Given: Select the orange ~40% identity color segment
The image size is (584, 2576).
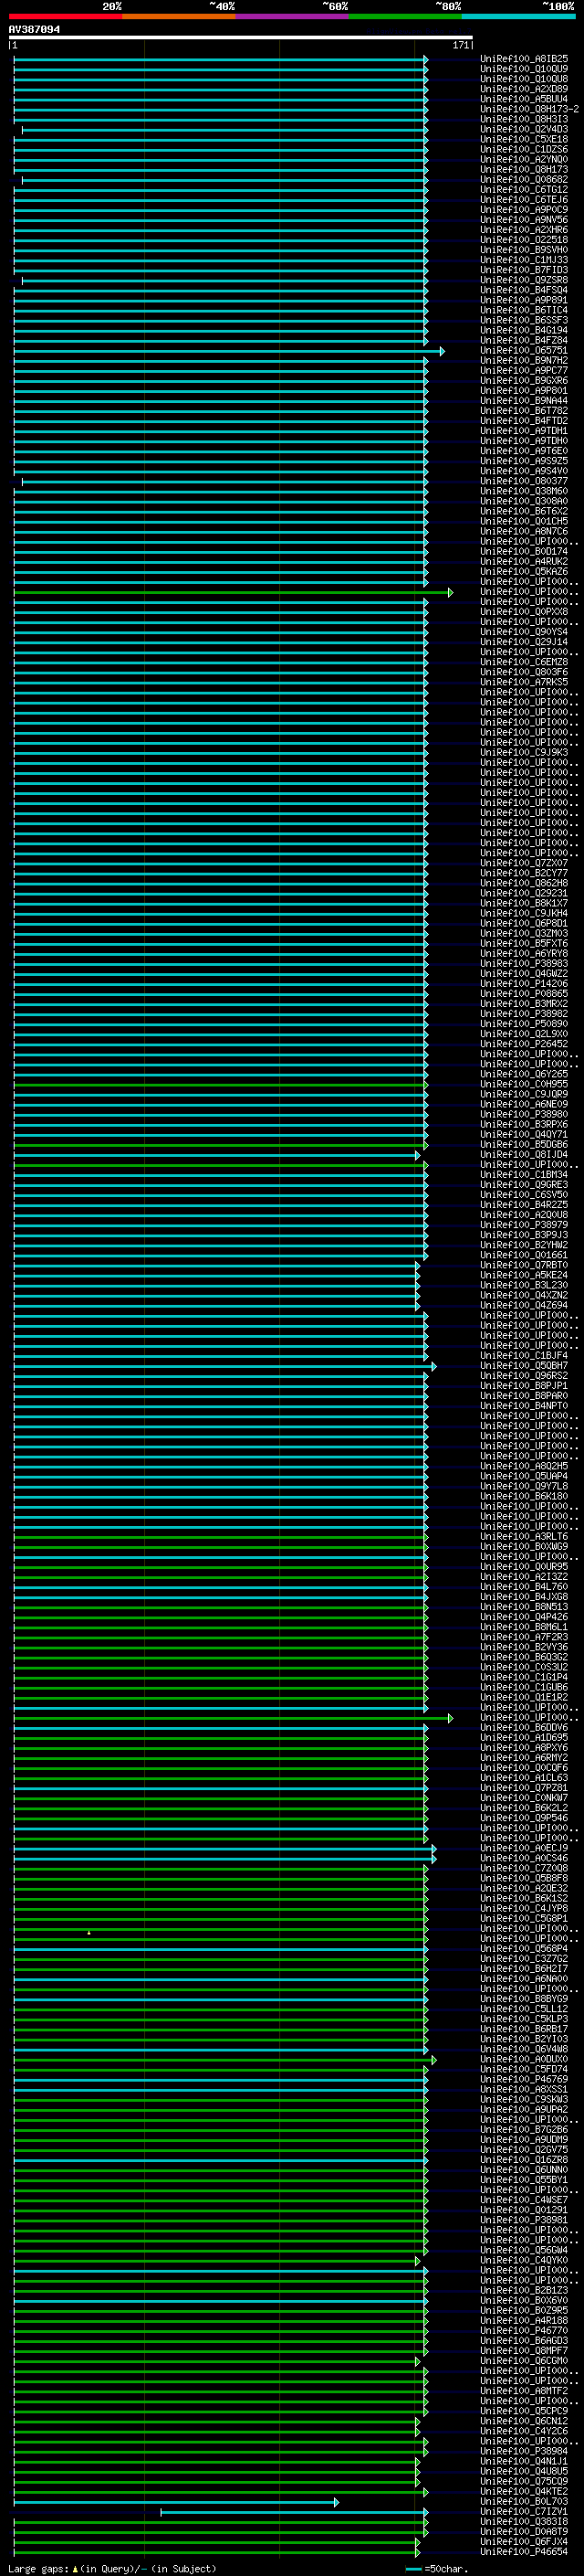Looking at the screenshot, I should click(x=179, y=16).
